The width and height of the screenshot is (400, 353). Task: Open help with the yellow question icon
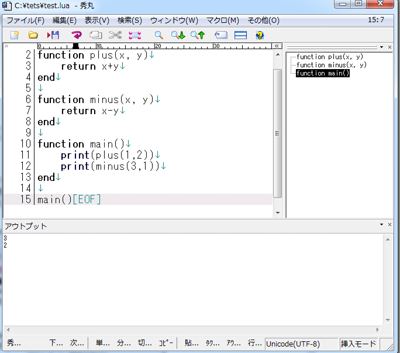260,35
